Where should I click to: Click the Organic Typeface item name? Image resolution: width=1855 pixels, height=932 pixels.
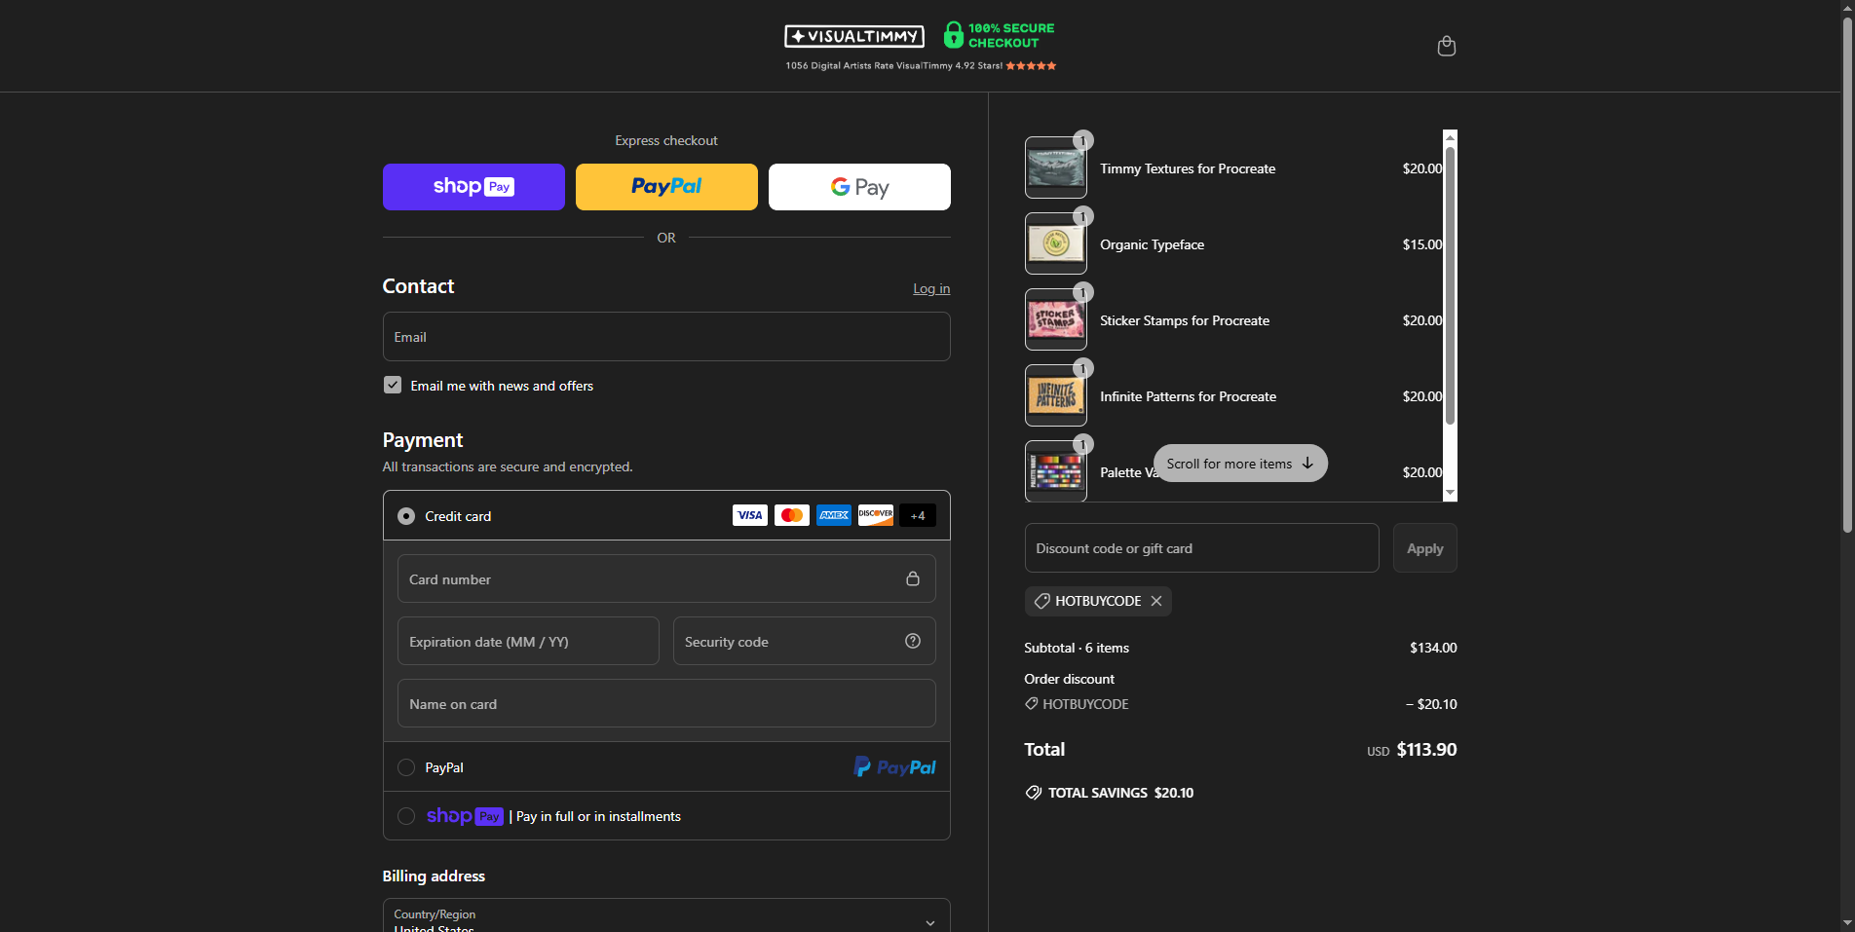(x=1152, y=244)
